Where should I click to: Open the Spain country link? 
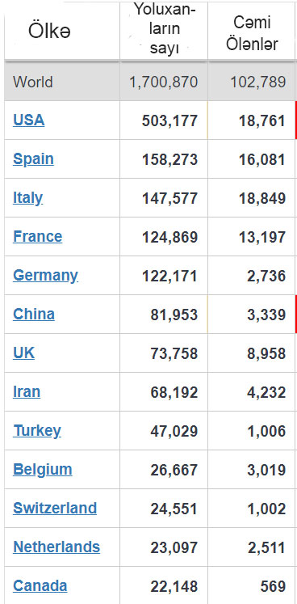pos(33,159)
